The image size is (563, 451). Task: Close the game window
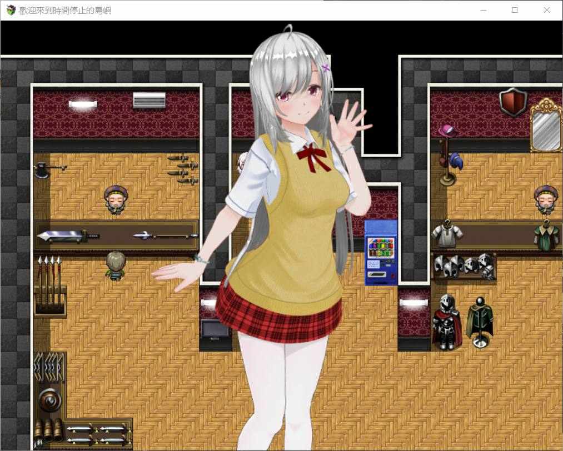[x=546, y=10]
